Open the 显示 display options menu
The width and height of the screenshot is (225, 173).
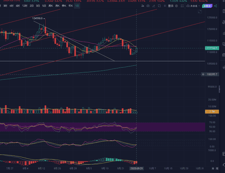click(171, 6)
